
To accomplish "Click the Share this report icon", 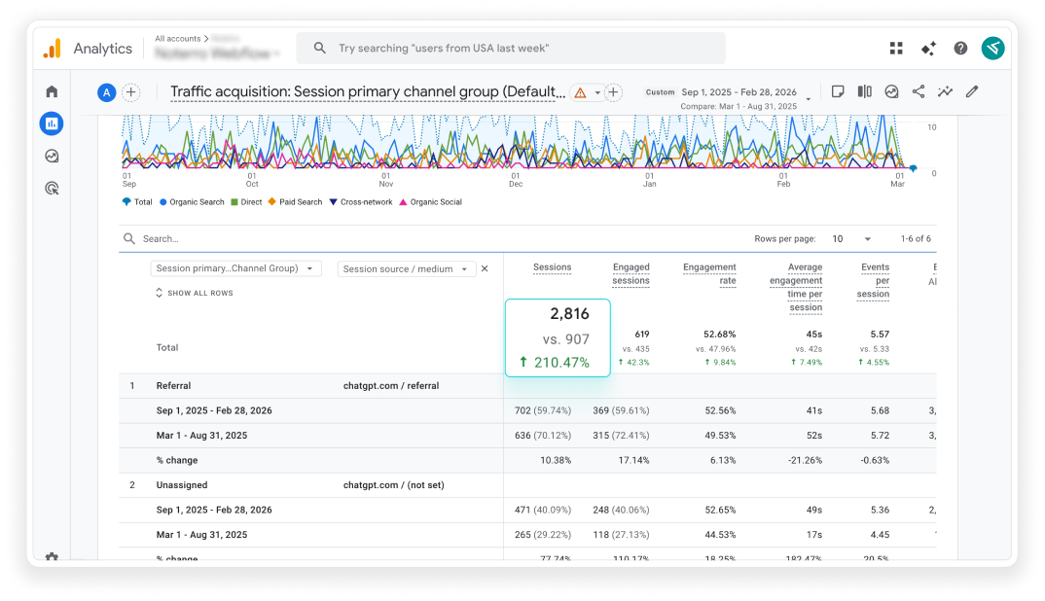I will [918, 91].
